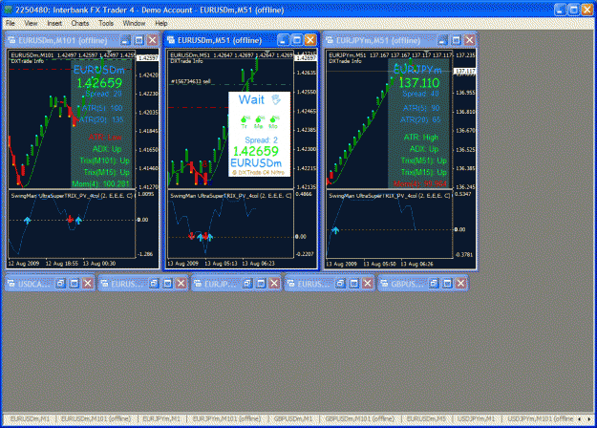Click the EURJPYm,M51 chart window icon
The width and height of the screenshot is (597, 428).
(x=330, y=40)
